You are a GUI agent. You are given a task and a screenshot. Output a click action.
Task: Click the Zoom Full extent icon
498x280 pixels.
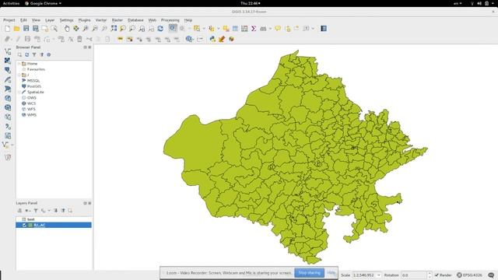(x=114, y=29)
